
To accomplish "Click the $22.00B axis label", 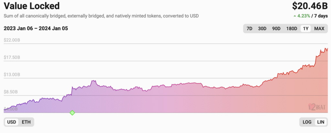I will coord(12,40).
